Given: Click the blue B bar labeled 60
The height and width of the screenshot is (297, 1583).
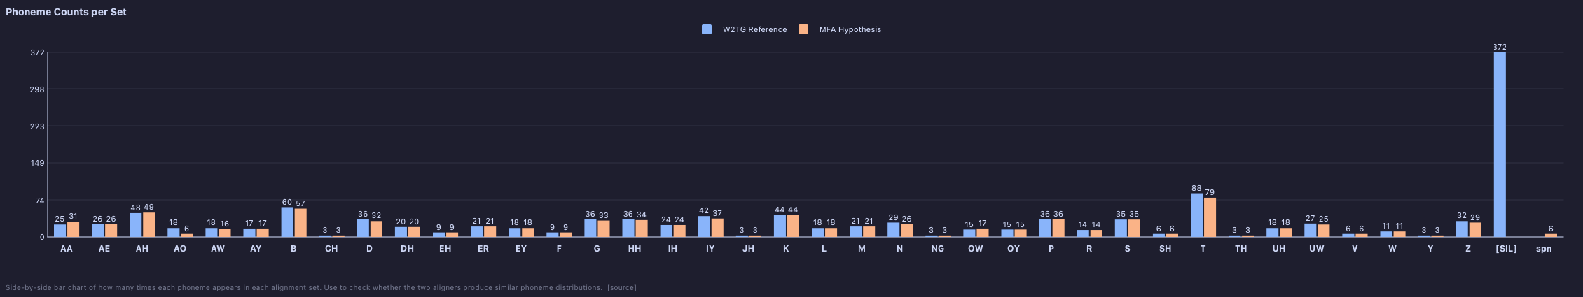Looking at the screenshot, I should click(x=287, y=222).
